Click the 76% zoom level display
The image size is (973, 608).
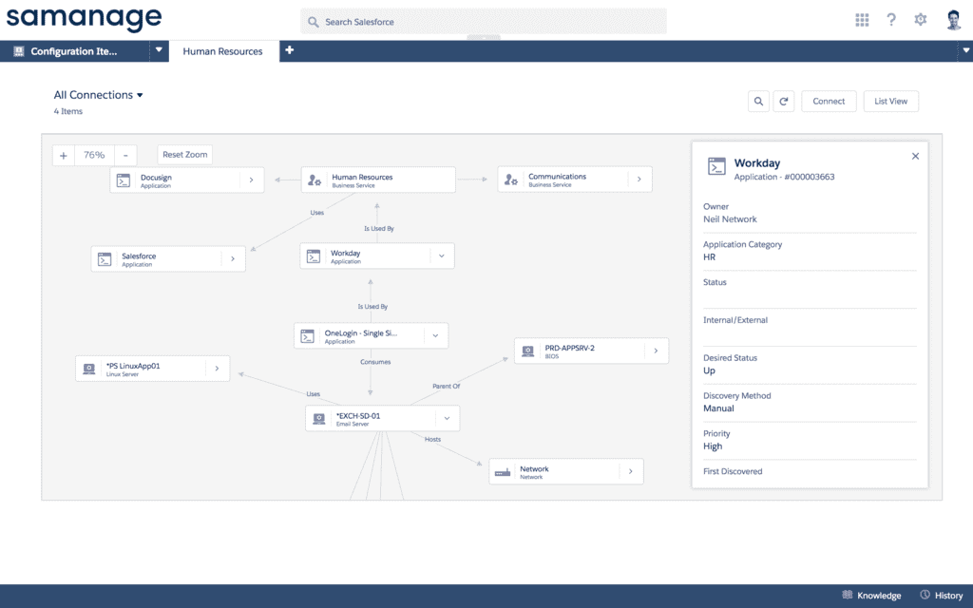pos(94,155)
